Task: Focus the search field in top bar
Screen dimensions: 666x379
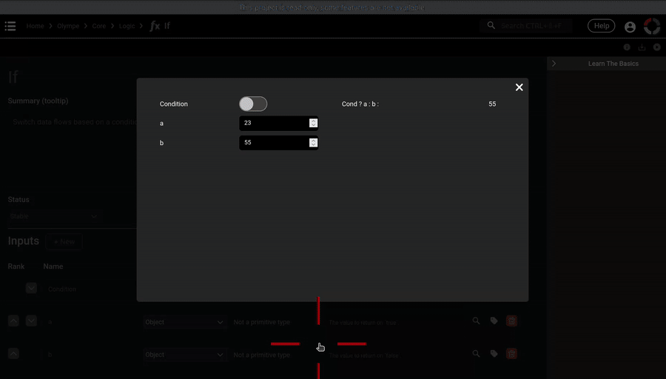Action: coord(529,26)
